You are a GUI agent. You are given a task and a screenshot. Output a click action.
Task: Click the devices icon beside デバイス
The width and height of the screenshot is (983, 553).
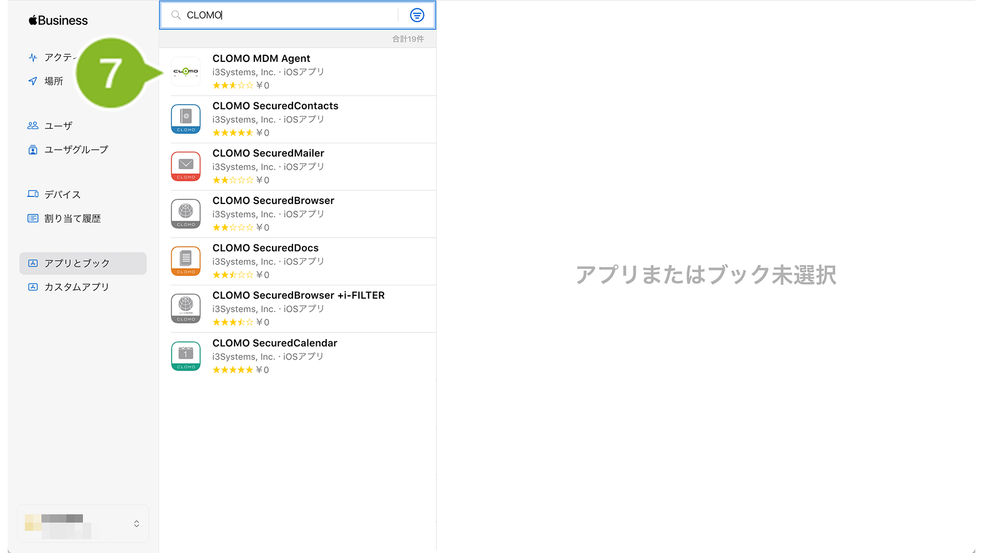click(33, 194)
